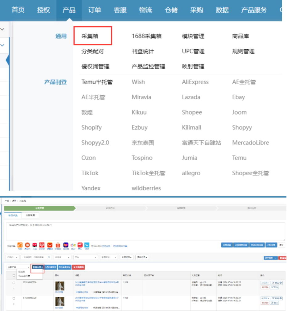The height and width of the screenshot is (316, 287).
Task: Click the eBay platform icon
Action: tap(73, 245)
